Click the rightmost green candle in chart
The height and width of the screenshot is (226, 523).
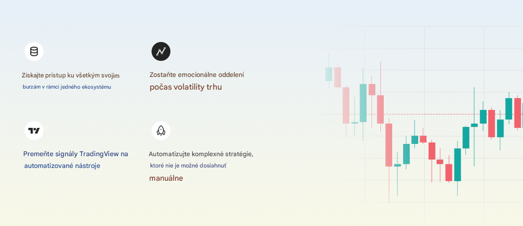tap(509, 109)
